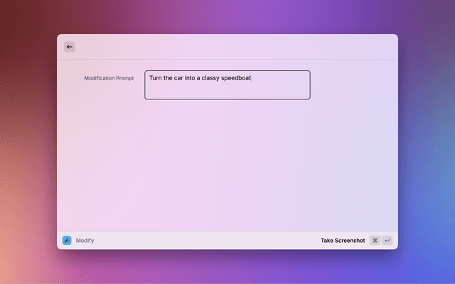Click empty second line of prompt box
Image resolution: width=455 pixels, height=284 pixels.
227,92
